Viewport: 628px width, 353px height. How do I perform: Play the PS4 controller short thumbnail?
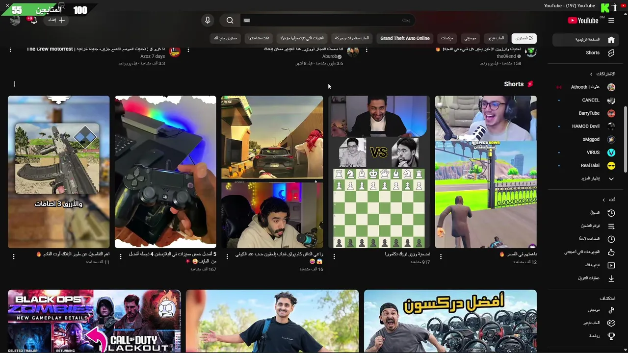[x=165, y=172]
